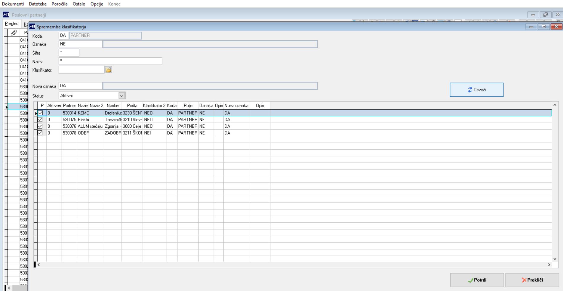Click the grid's vertical scroll down arrow

[555, 259]
